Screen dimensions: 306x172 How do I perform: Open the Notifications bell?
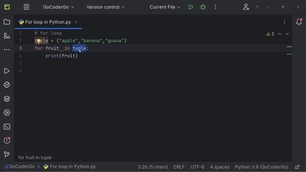[x=299, y=22]
